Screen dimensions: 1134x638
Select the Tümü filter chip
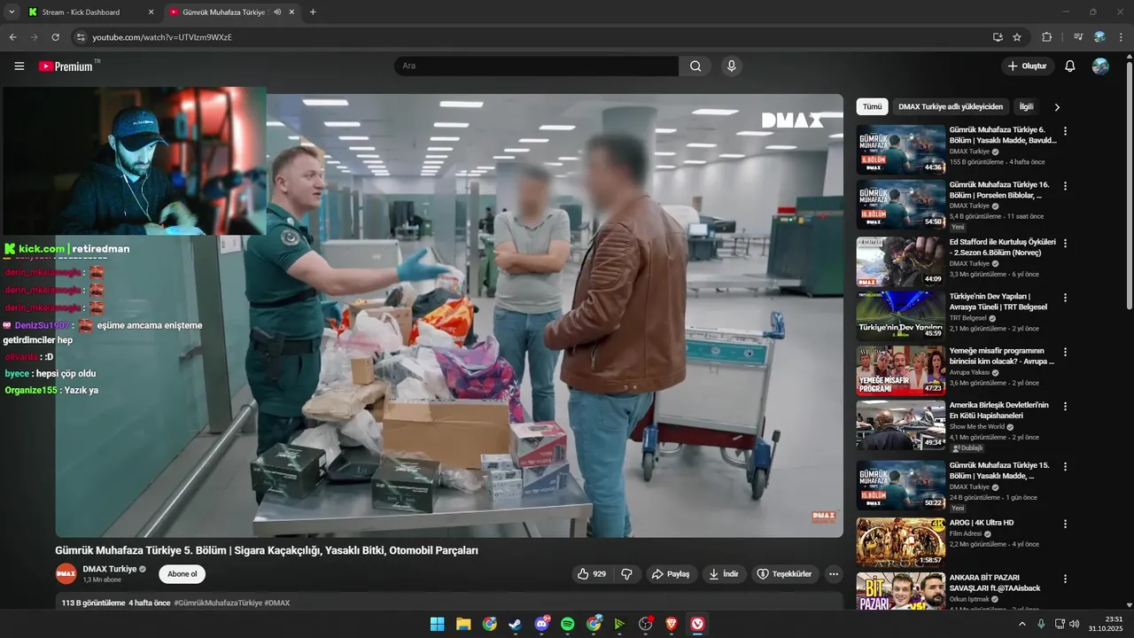[x=873, y=107]
